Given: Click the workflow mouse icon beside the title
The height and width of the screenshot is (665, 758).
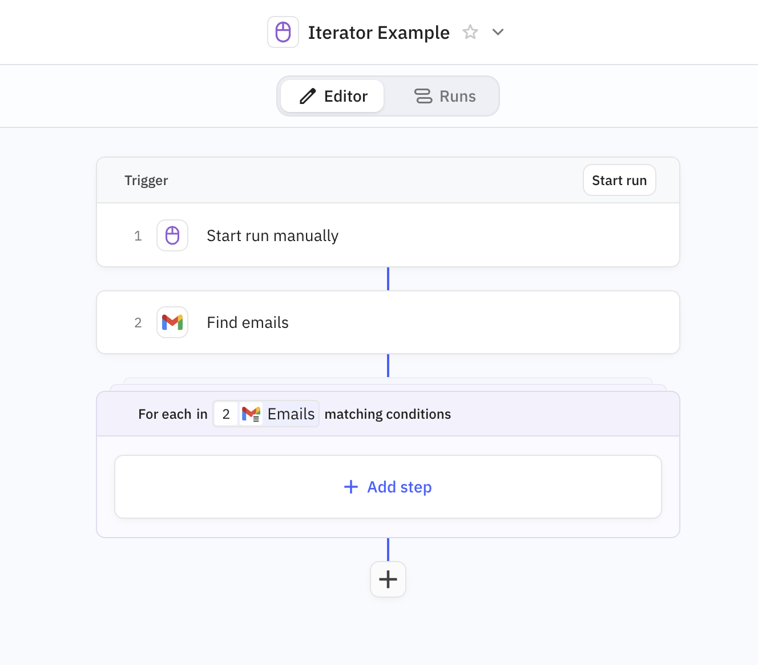Looking at the screenshot, I should click(283, 32).
